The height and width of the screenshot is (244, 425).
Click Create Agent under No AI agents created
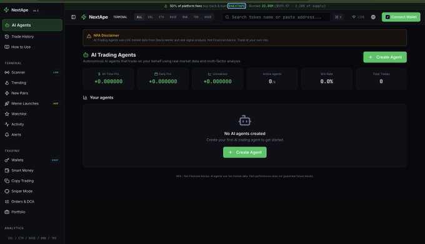point(245,152)
